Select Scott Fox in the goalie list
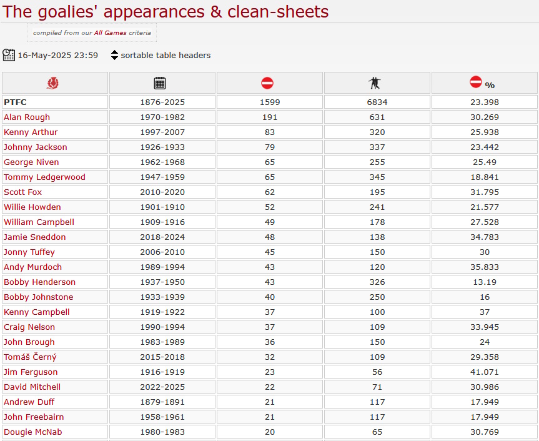 [22, 192]
